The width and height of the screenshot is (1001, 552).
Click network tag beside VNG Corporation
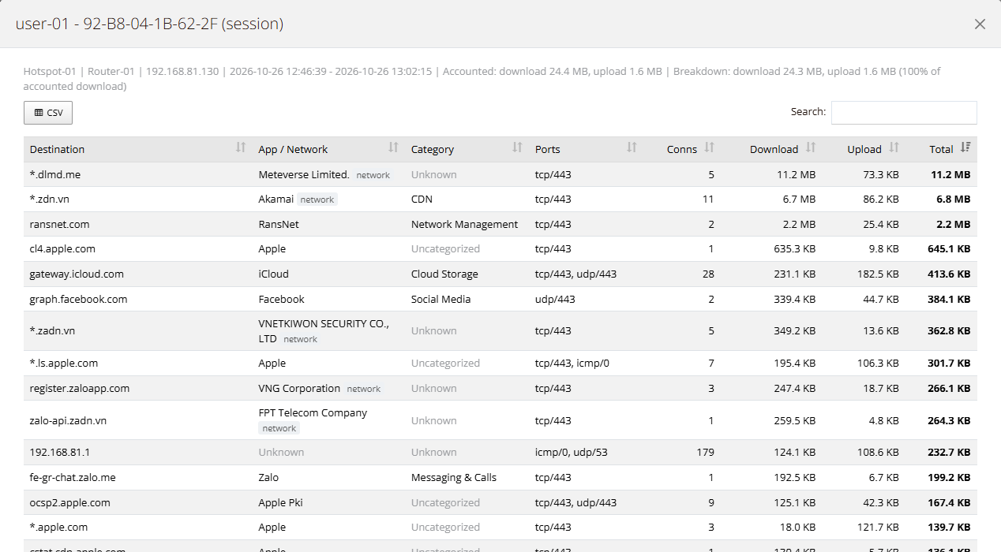[x=364, y=390]
